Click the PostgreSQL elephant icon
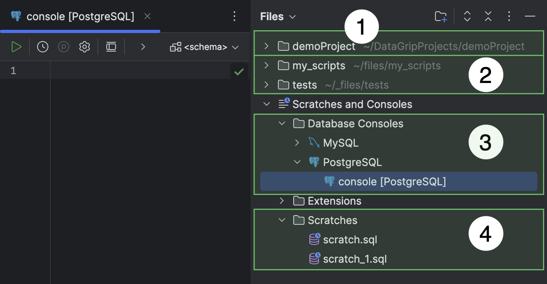The image size is (547, 284). click(x=314, y=162)
